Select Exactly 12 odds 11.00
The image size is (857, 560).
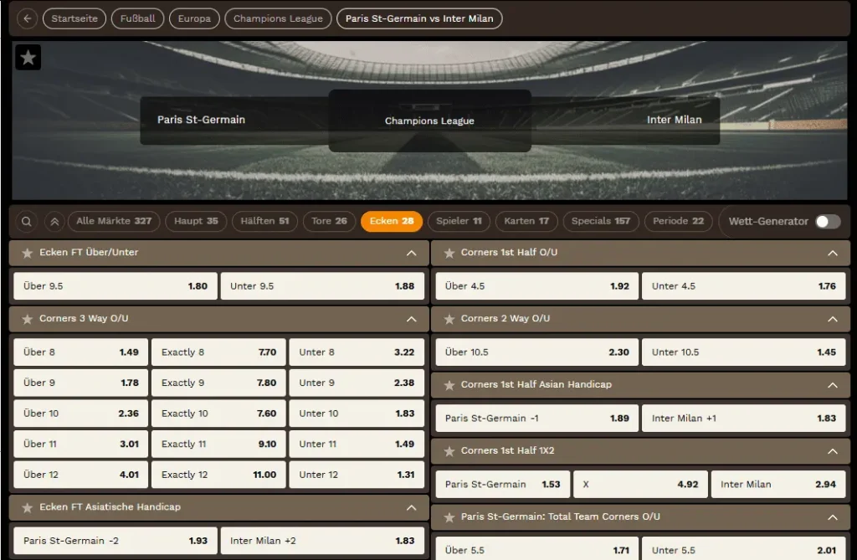click(x=218, y=475)
